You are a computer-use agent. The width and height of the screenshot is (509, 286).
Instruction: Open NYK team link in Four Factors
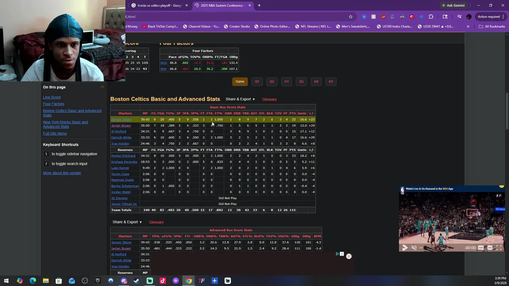163,69
